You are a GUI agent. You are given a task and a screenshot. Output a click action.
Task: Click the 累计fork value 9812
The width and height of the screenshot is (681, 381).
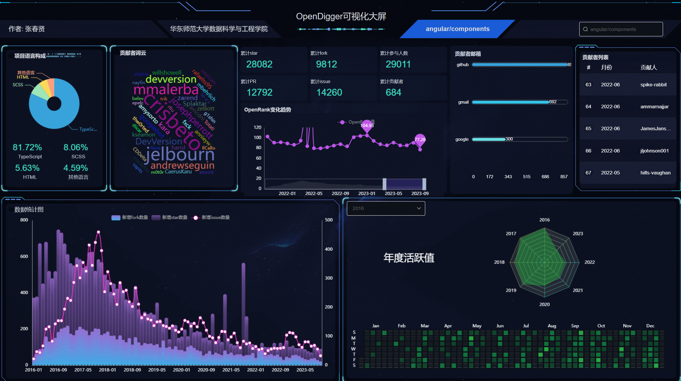coord(326,64)
